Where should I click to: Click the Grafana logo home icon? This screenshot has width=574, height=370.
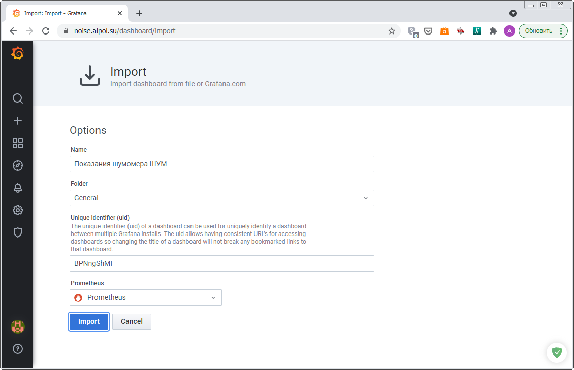click(x=17, y=53)
